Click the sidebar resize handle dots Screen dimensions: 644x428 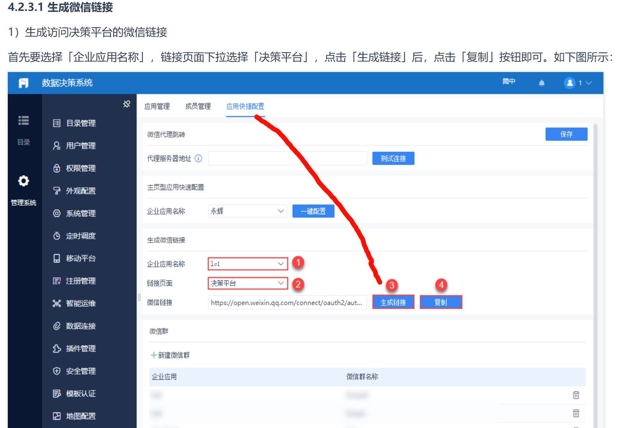coord(139,297)
